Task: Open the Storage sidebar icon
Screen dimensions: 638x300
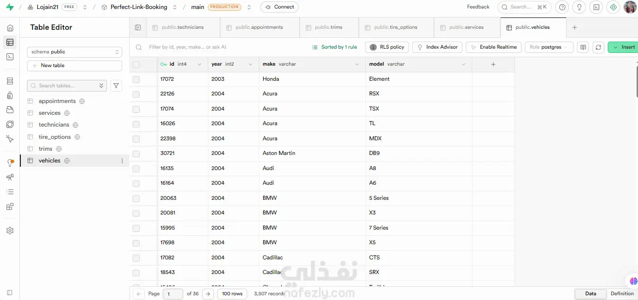Action: click(10, 110)
